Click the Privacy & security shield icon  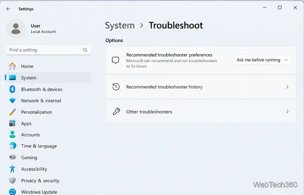point(12,180)
